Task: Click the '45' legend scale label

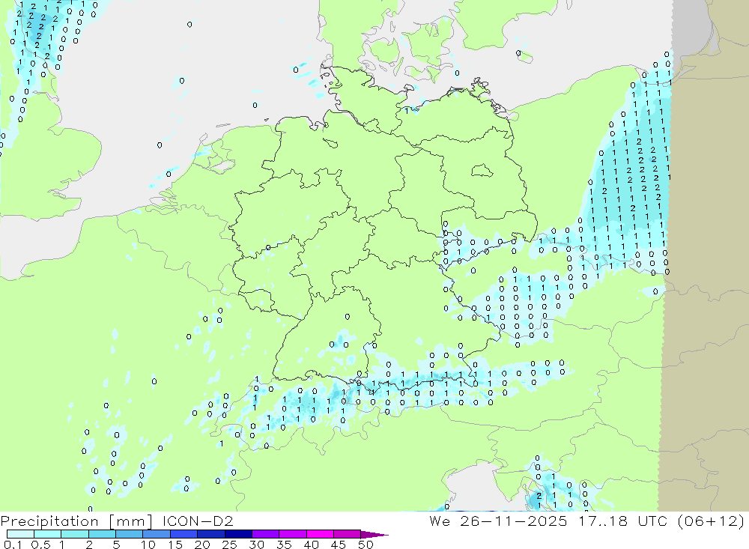Action: 339,545
